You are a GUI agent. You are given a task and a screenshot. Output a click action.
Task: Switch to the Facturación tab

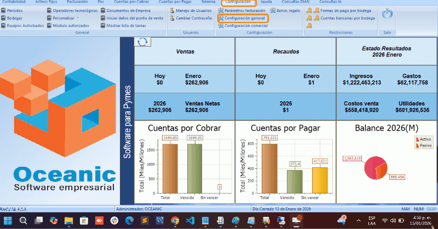tap(77, 2)
